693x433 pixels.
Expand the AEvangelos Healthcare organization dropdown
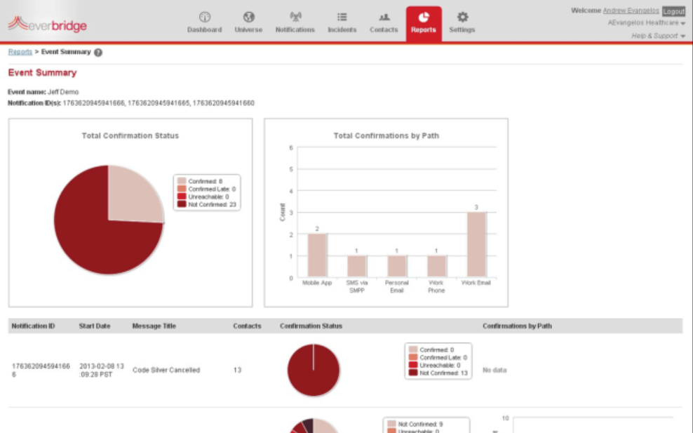point(646,22)
